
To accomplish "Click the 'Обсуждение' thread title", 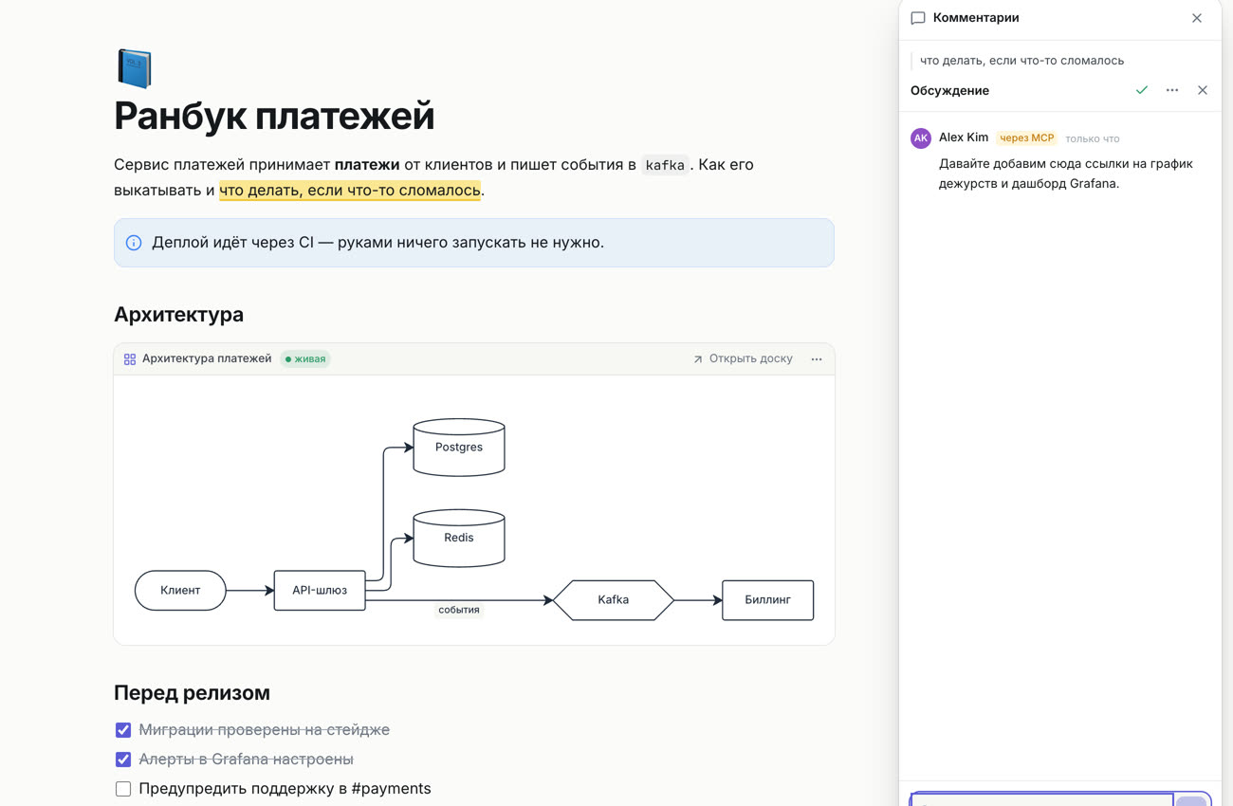I will click(949, 90).
